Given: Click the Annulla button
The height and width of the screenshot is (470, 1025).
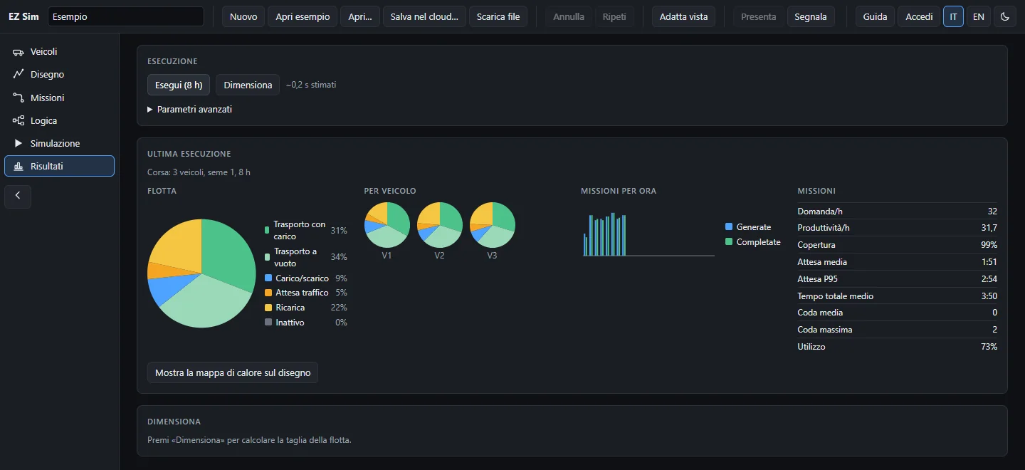Looking at the screenshot, I should click(x=569, y=16).
